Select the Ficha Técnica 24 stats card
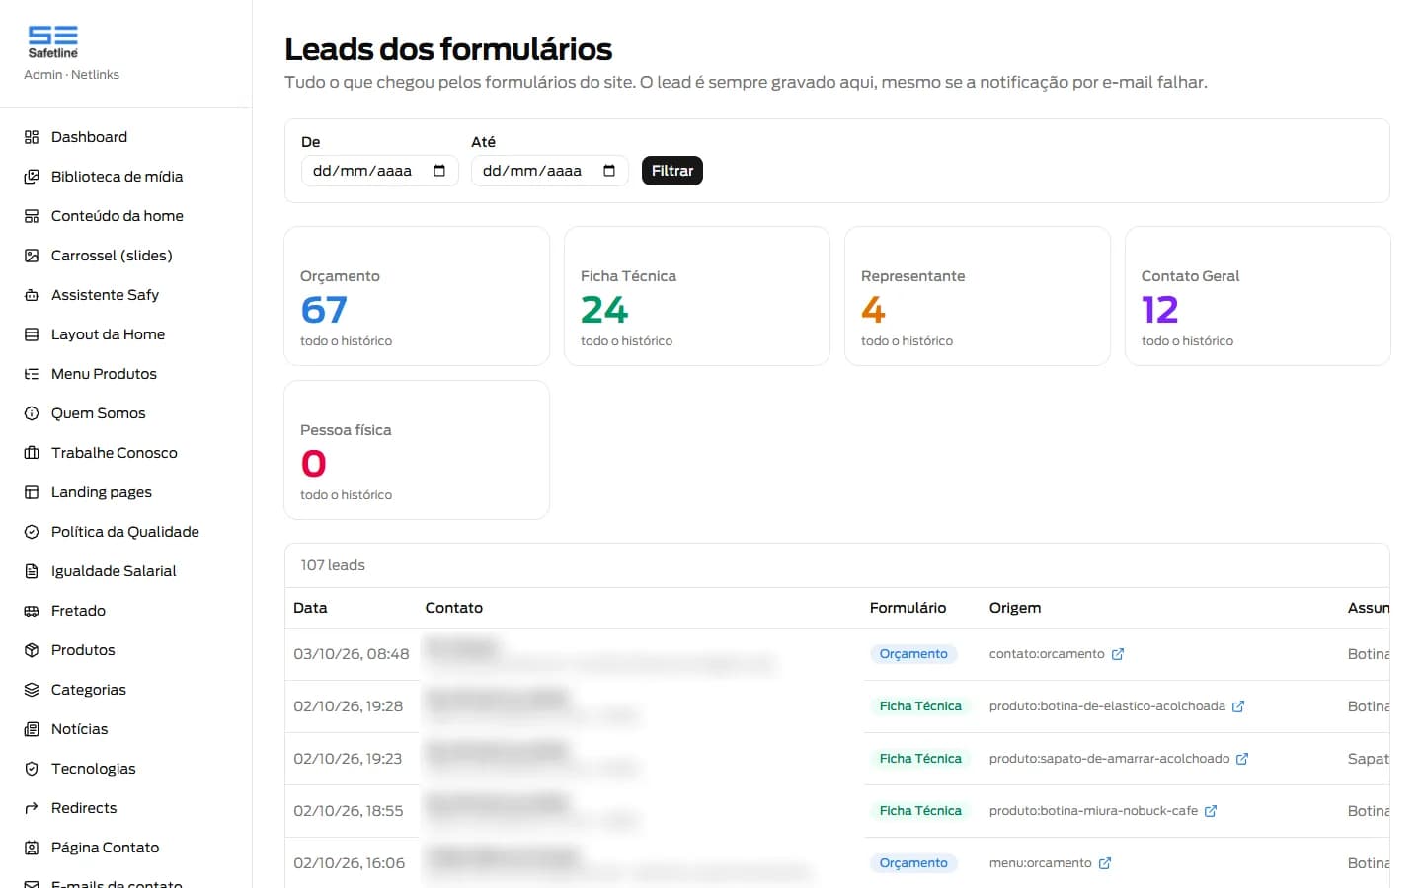Image resolution: width=1422 pixels, height=888 pixels. (x=697, y=296)
